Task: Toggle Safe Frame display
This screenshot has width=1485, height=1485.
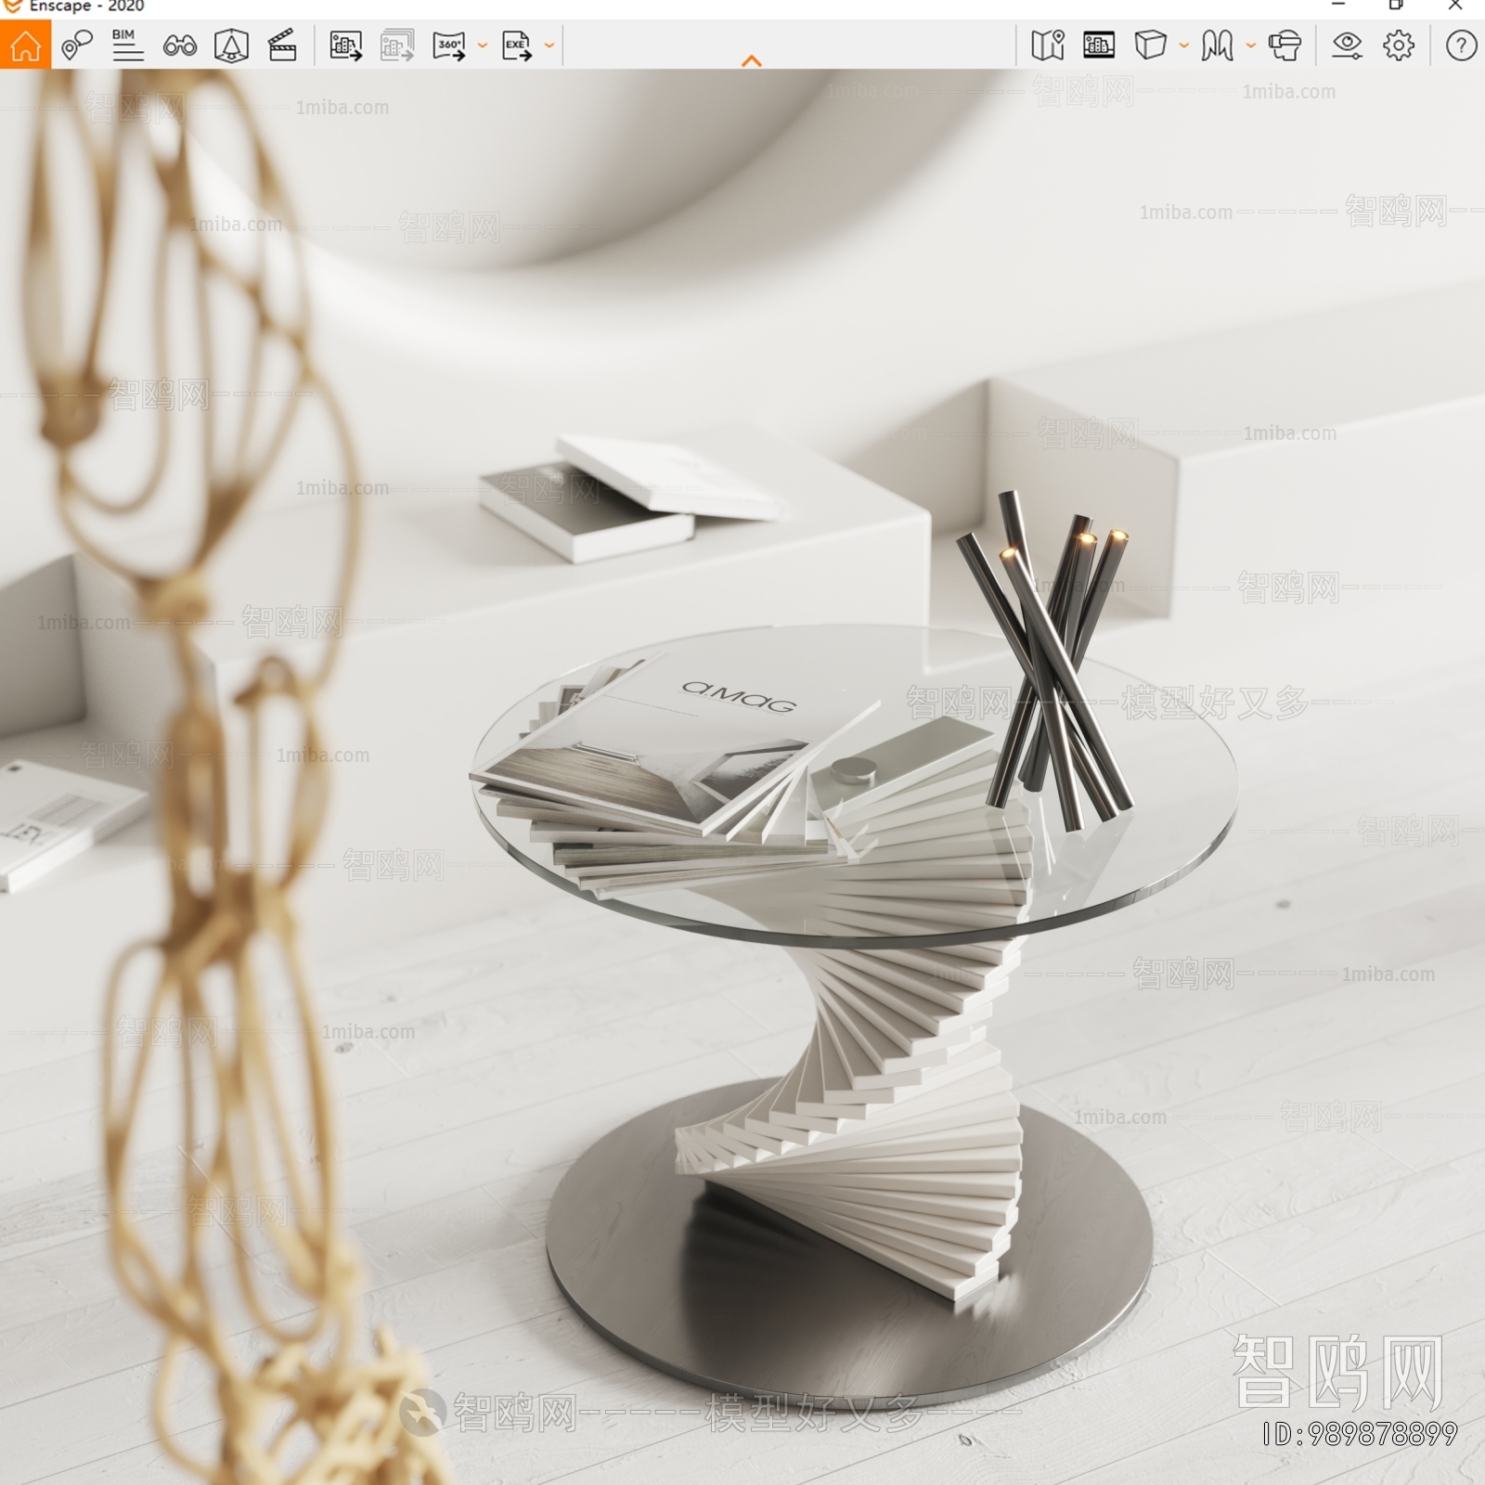Action: 1099,45
